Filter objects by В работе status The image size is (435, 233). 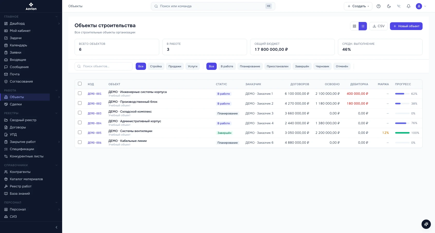pos(227,66)
